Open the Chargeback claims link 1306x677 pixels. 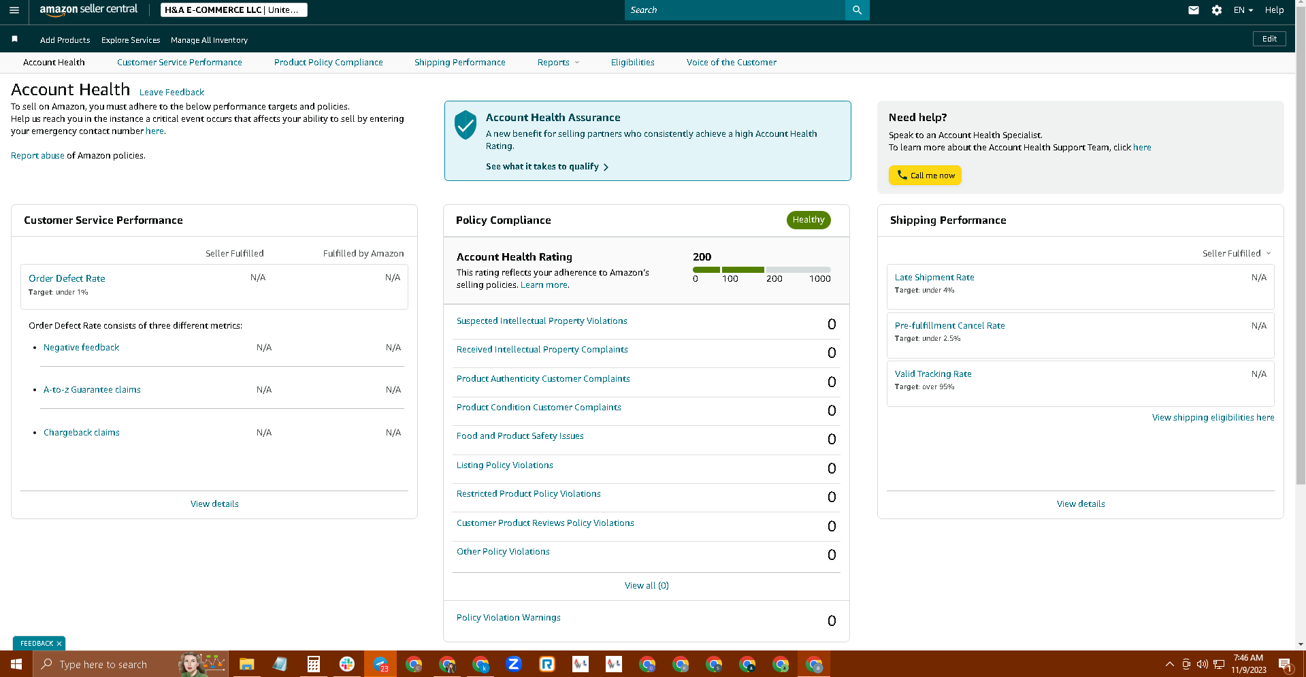coord(81,433)
